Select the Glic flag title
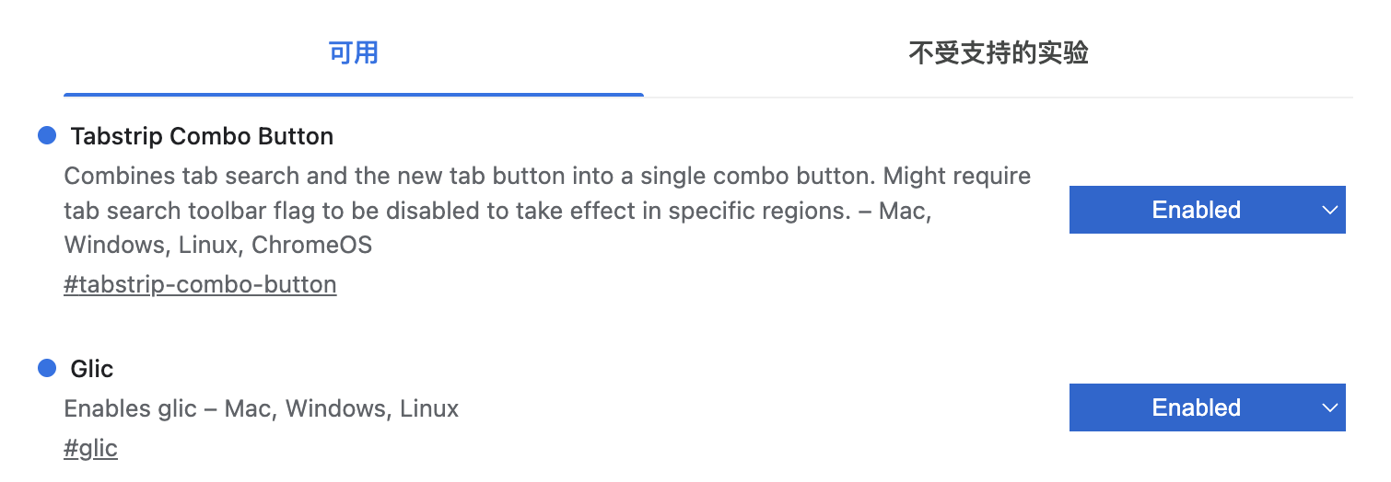1391x482 pixels. click(x=92, y=369)
